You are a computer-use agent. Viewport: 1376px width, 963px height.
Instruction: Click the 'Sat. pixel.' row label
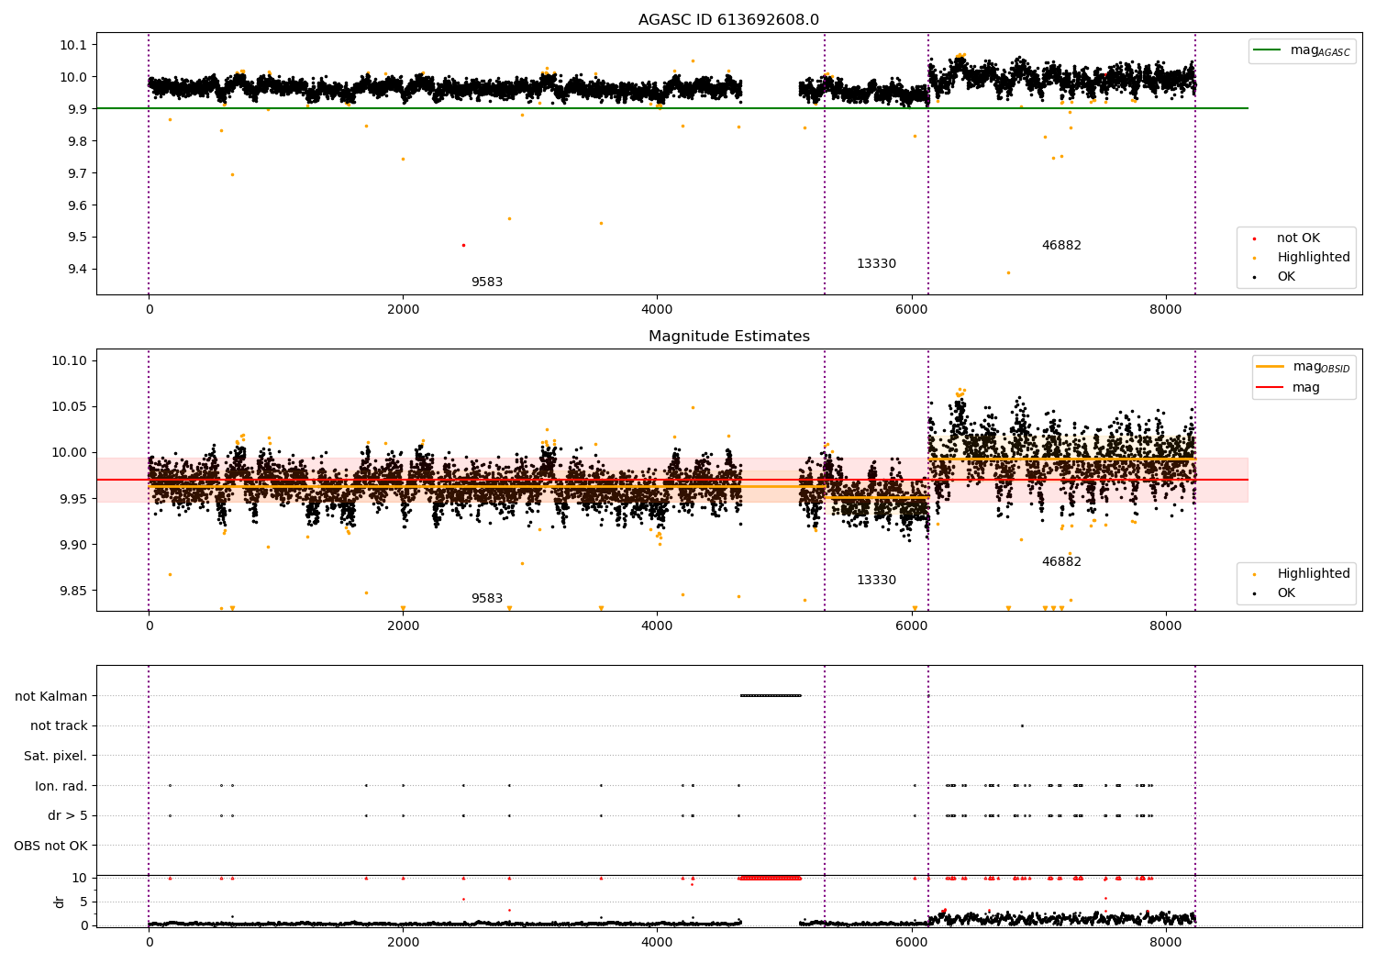55,757
